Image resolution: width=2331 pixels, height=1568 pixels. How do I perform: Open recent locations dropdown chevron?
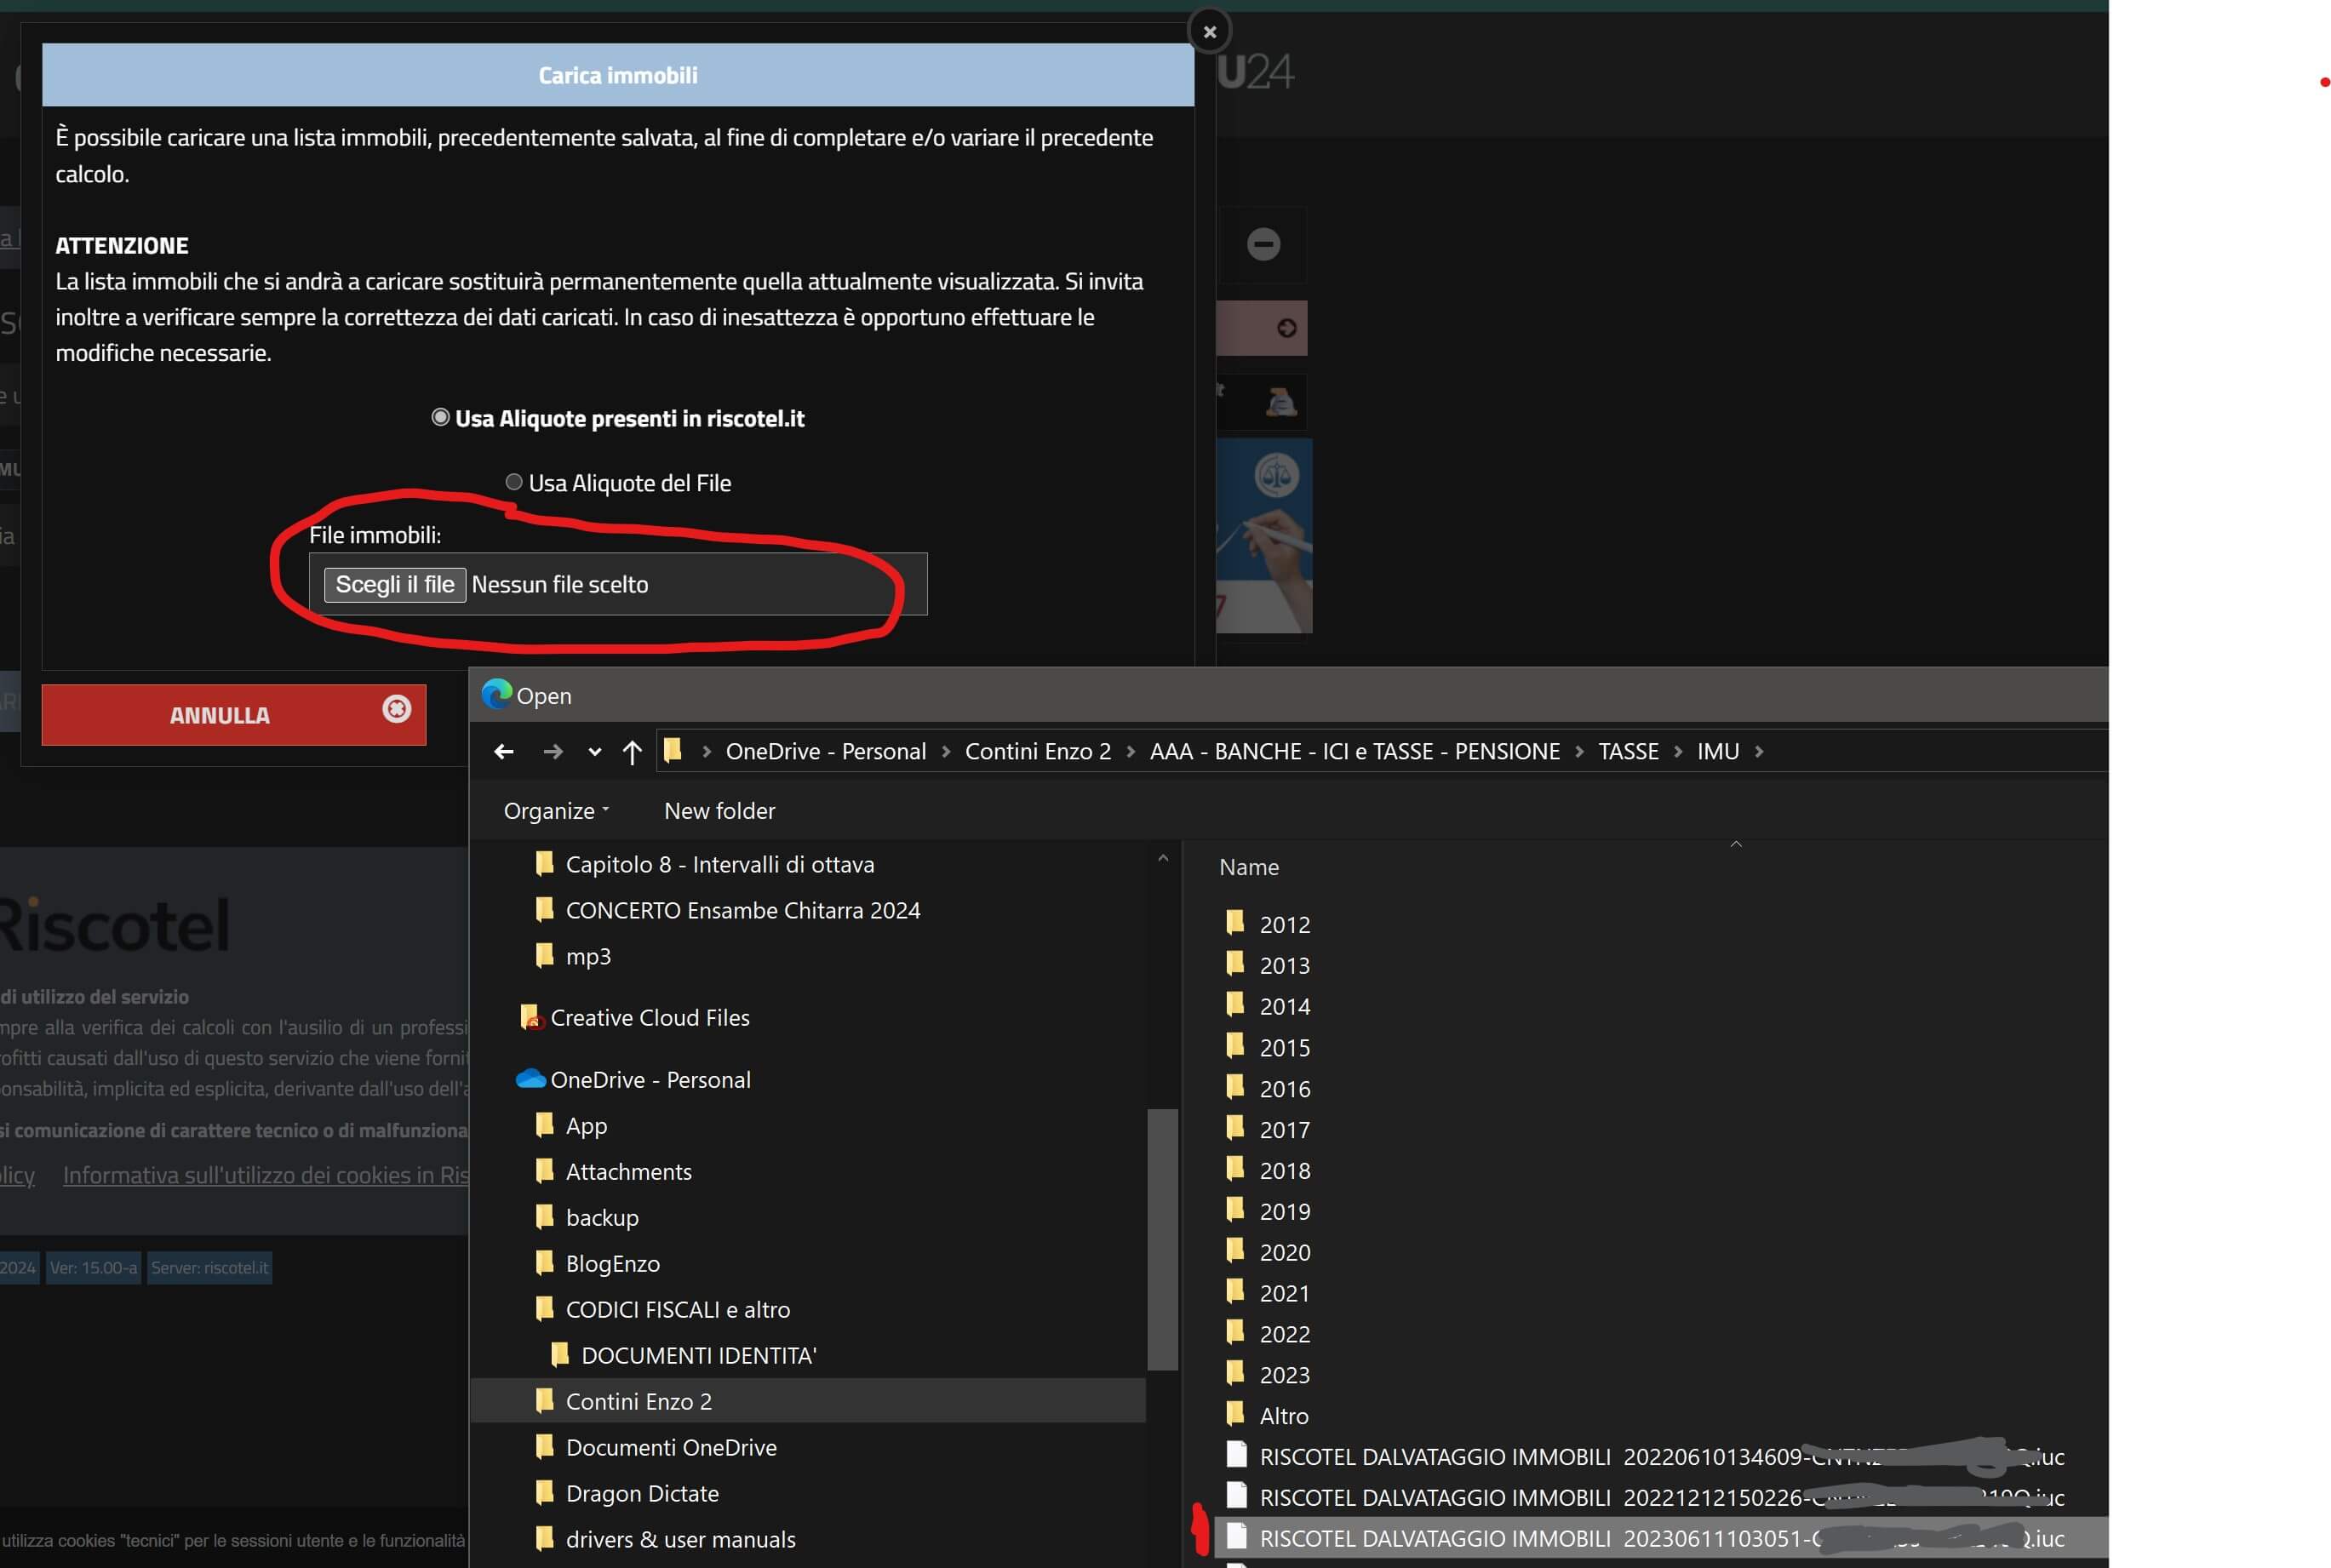click(594, 752)
